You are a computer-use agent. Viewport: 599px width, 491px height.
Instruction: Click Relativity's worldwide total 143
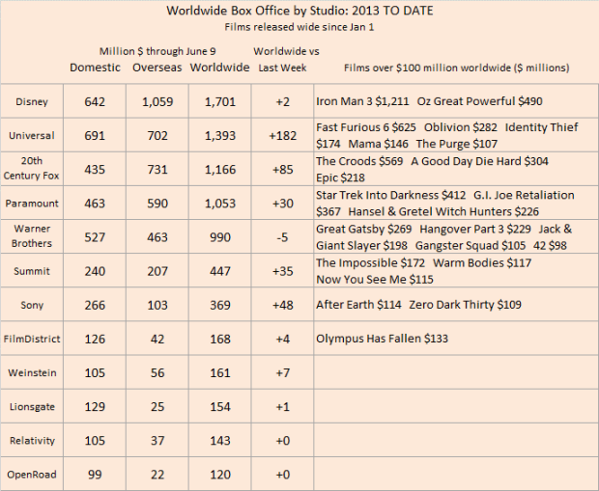pyautogui.click(x=220, y=441)
